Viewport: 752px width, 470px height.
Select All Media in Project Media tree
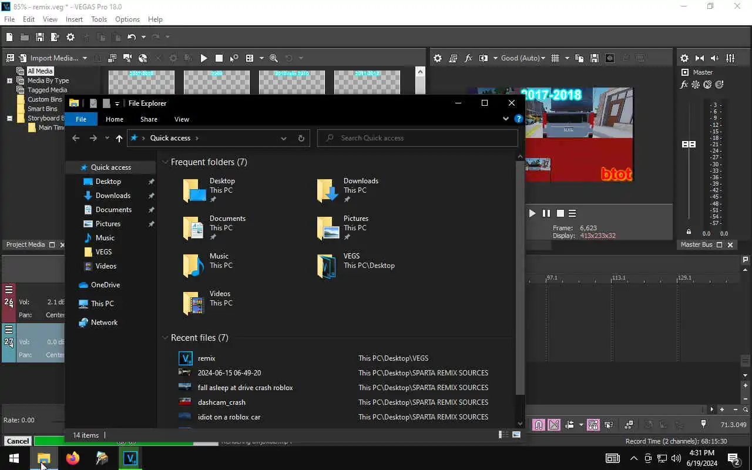click(x=40, y=71)
